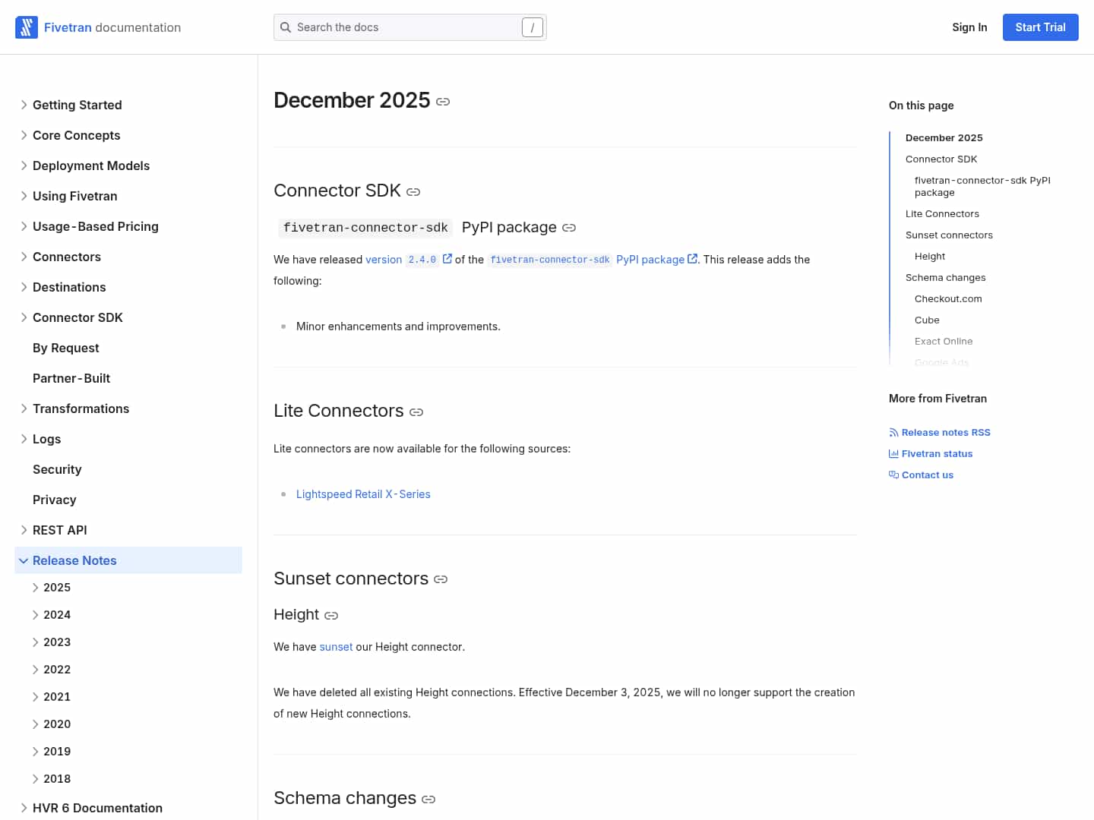Click anchor icon beside PyPI package heading

pos(569,228)
